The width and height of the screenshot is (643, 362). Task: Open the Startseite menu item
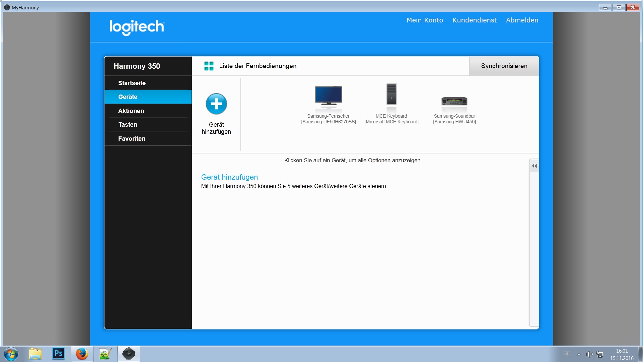(x=148, y=83)
